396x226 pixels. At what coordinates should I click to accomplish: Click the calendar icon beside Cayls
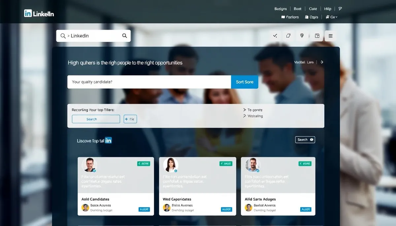306,17
